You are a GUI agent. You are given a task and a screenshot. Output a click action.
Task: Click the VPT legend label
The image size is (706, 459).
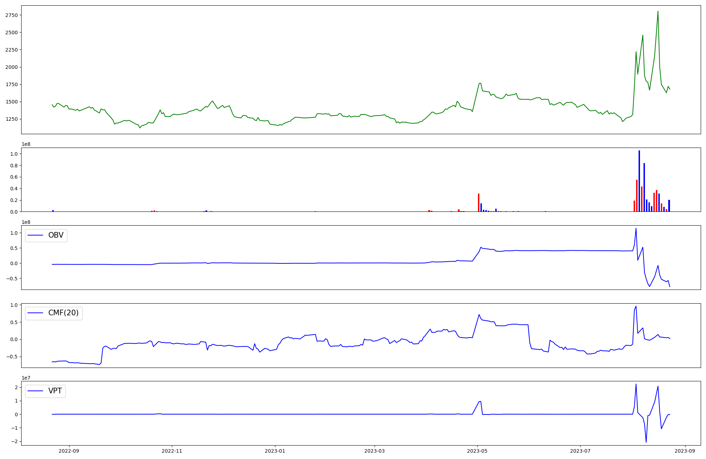tap(55, 391)
